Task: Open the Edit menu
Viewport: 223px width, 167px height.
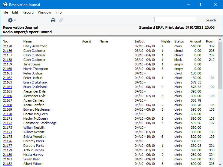Action: [x=15, y=12]
